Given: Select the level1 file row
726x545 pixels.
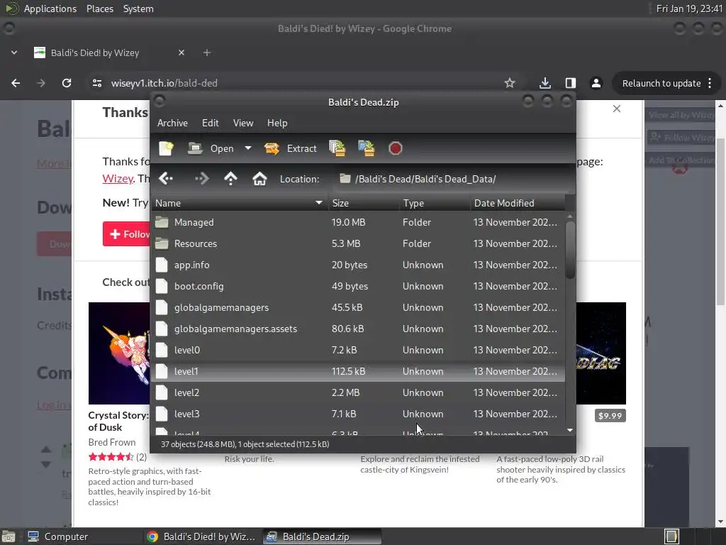Looking at the screenshot, I should [x=358, y=372].
